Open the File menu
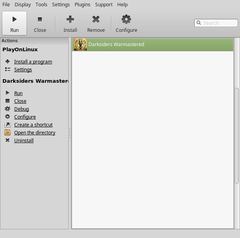240x238 pixels. (x=6, y=5)
